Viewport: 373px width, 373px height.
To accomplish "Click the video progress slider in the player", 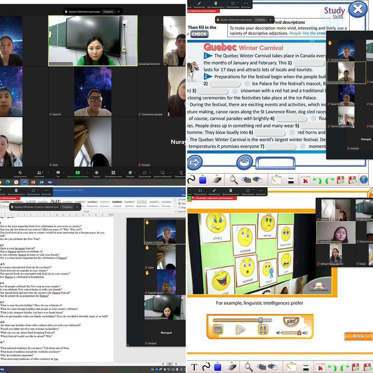I will tap(242, 320).
